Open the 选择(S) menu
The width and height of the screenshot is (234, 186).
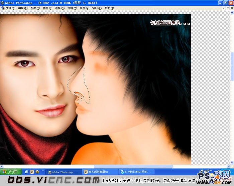click(60, 8)
